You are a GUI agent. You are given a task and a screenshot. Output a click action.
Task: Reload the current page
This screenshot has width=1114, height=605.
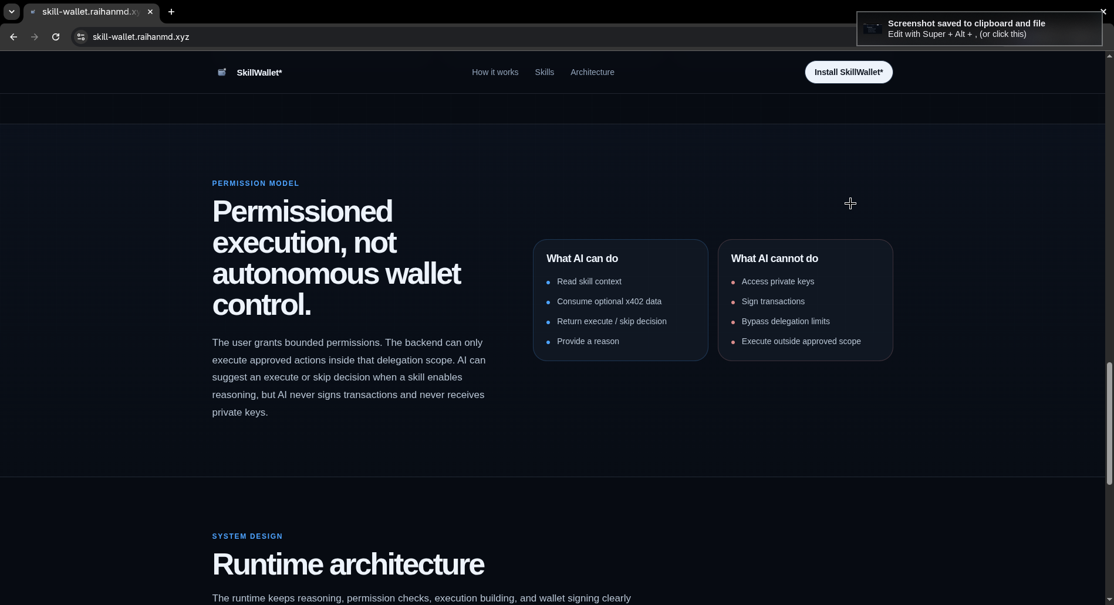[x=56, y=37]
